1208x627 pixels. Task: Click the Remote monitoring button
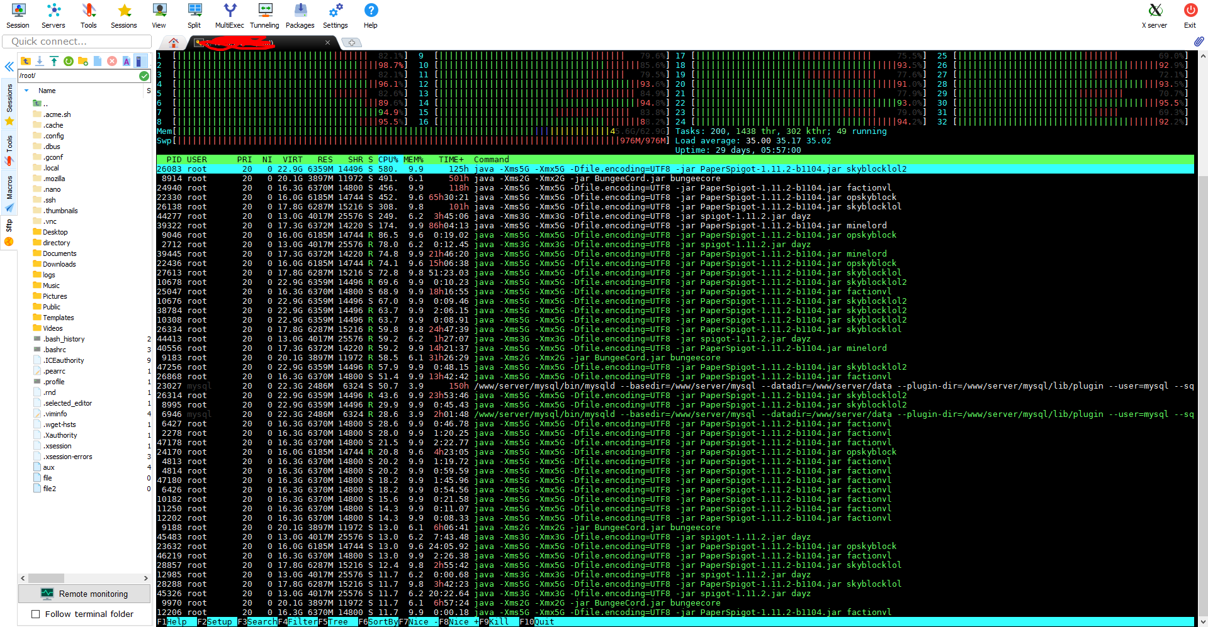(x=84, y=594)
